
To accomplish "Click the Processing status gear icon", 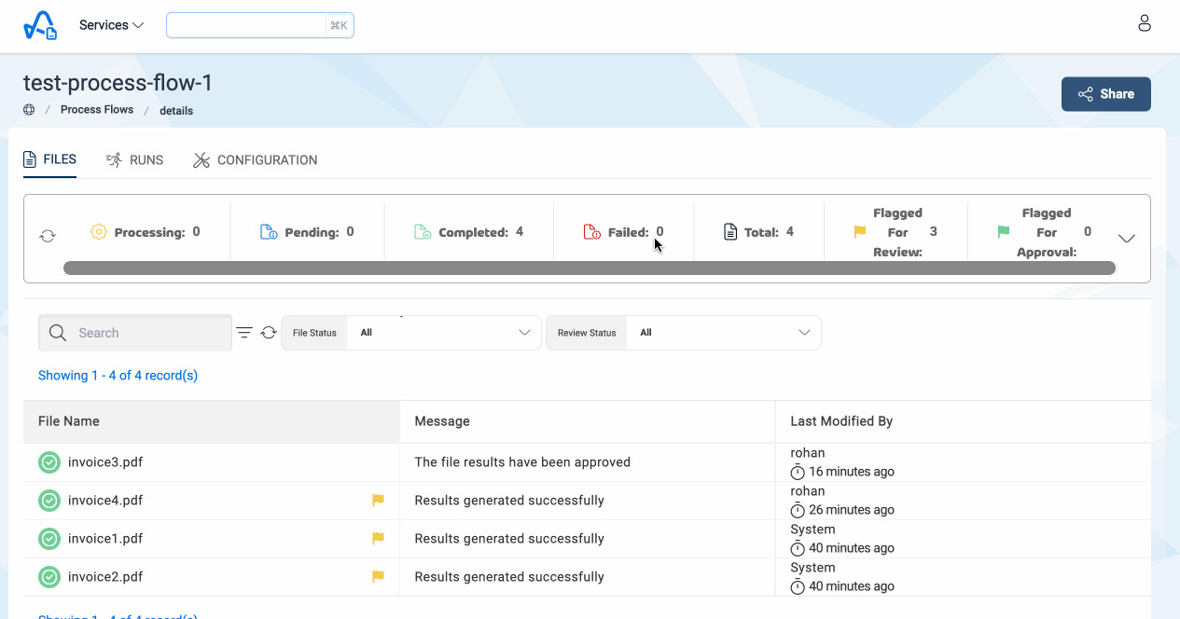I will (99, 231).
